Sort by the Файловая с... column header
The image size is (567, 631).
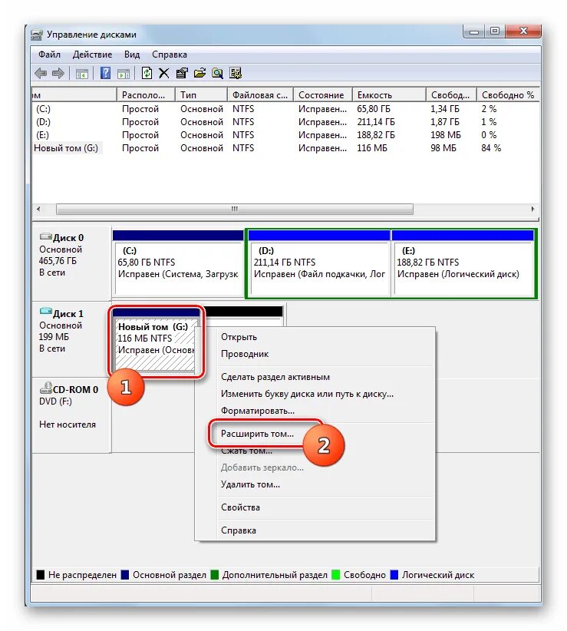point(260,95)
